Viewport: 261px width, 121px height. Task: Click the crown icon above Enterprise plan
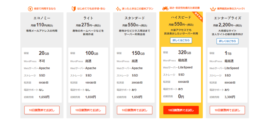(x=213, y=9)
